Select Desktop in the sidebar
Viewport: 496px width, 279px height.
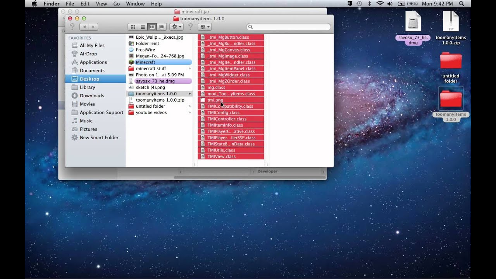(x=95, y=79)
